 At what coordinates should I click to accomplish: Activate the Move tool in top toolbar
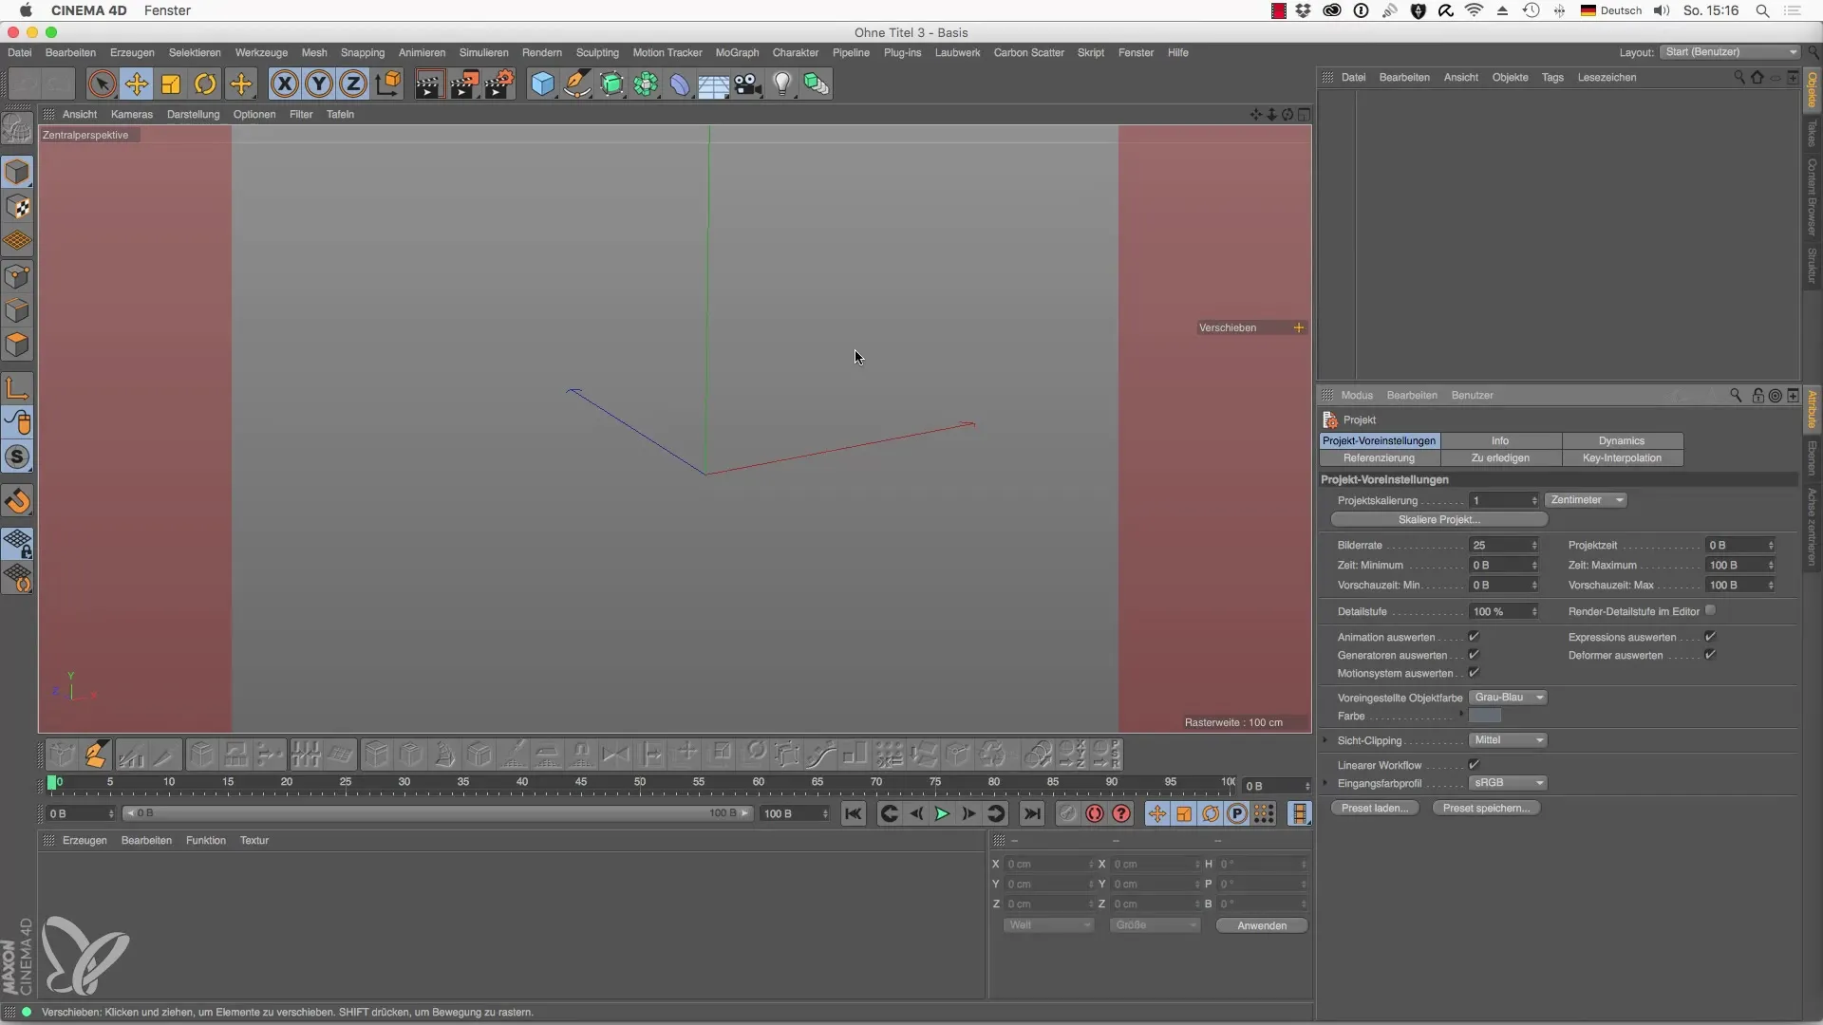click(x=137, y=84)
